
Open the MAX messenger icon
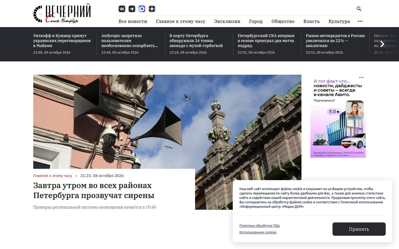142,9
